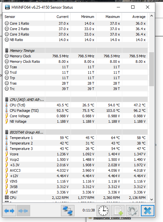
Task: Select the BIOSTAR Group A6 group row
Action: point(75,132)
